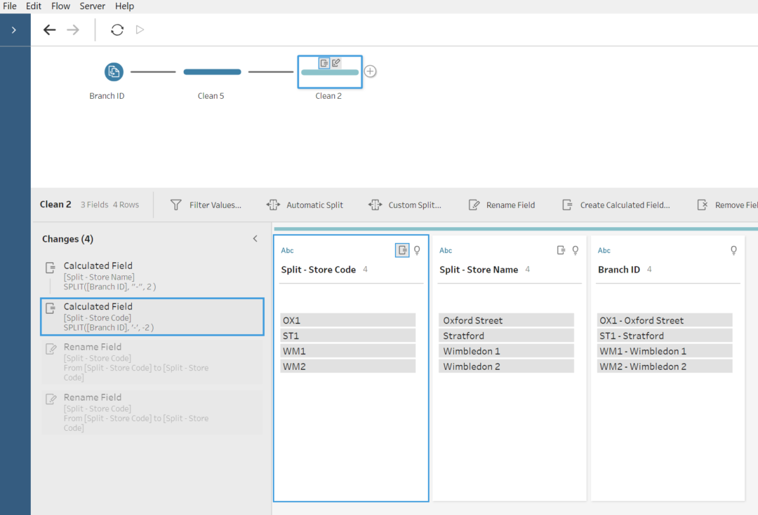Select the Automatic Split tool
758x515 pixels.
click(305, 205)
